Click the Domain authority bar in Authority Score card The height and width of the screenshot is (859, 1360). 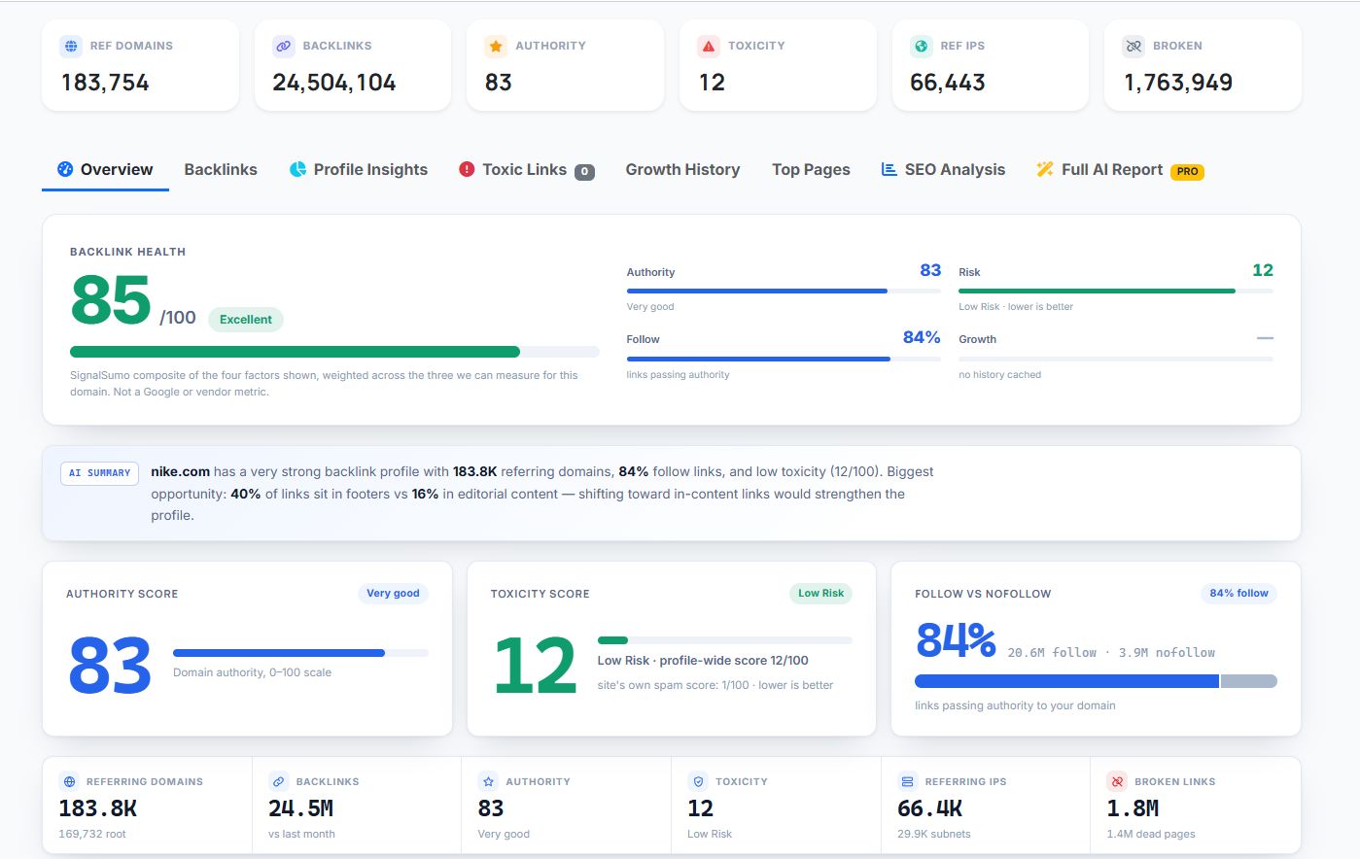point(300,653)
